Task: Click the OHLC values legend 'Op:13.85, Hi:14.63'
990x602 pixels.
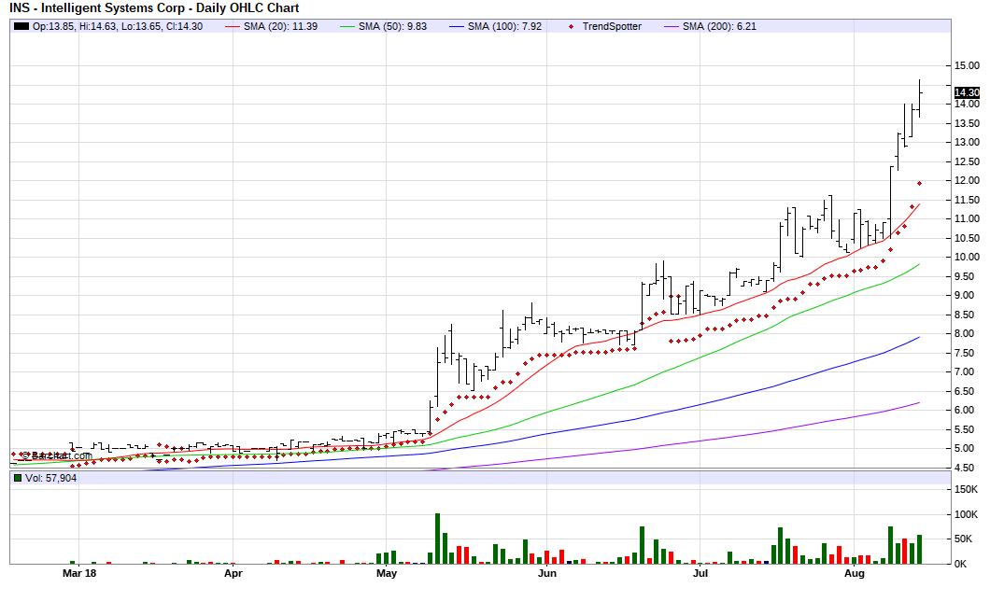Action: (77, 26)
